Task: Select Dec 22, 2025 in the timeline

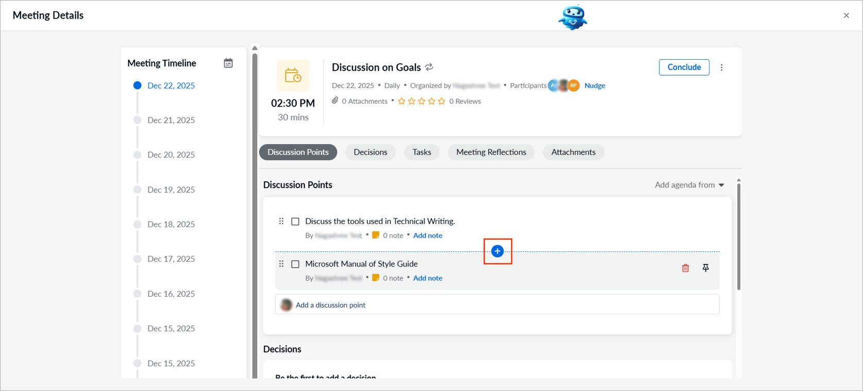Action: tap(171, 86)
